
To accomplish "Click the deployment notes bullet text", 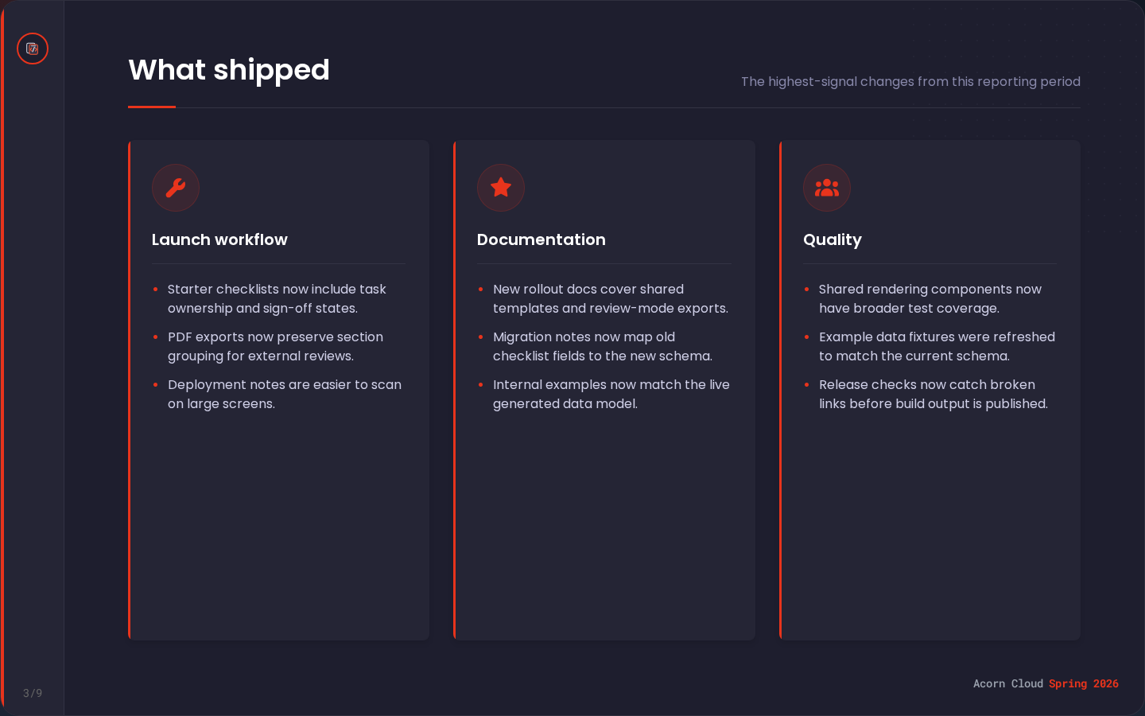I will click(284, 394).
